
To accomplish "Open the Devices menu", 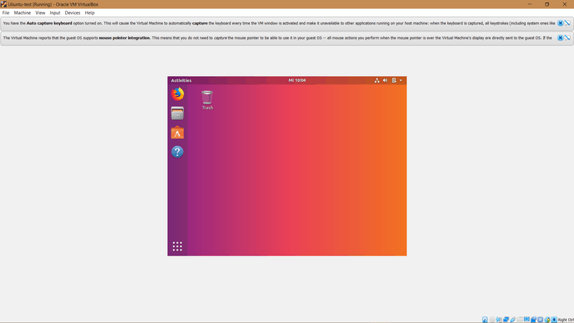I will click(72, 13).
